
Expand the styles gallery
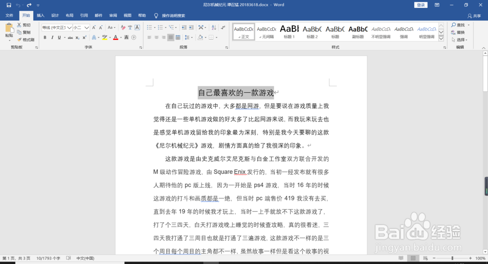441,39
